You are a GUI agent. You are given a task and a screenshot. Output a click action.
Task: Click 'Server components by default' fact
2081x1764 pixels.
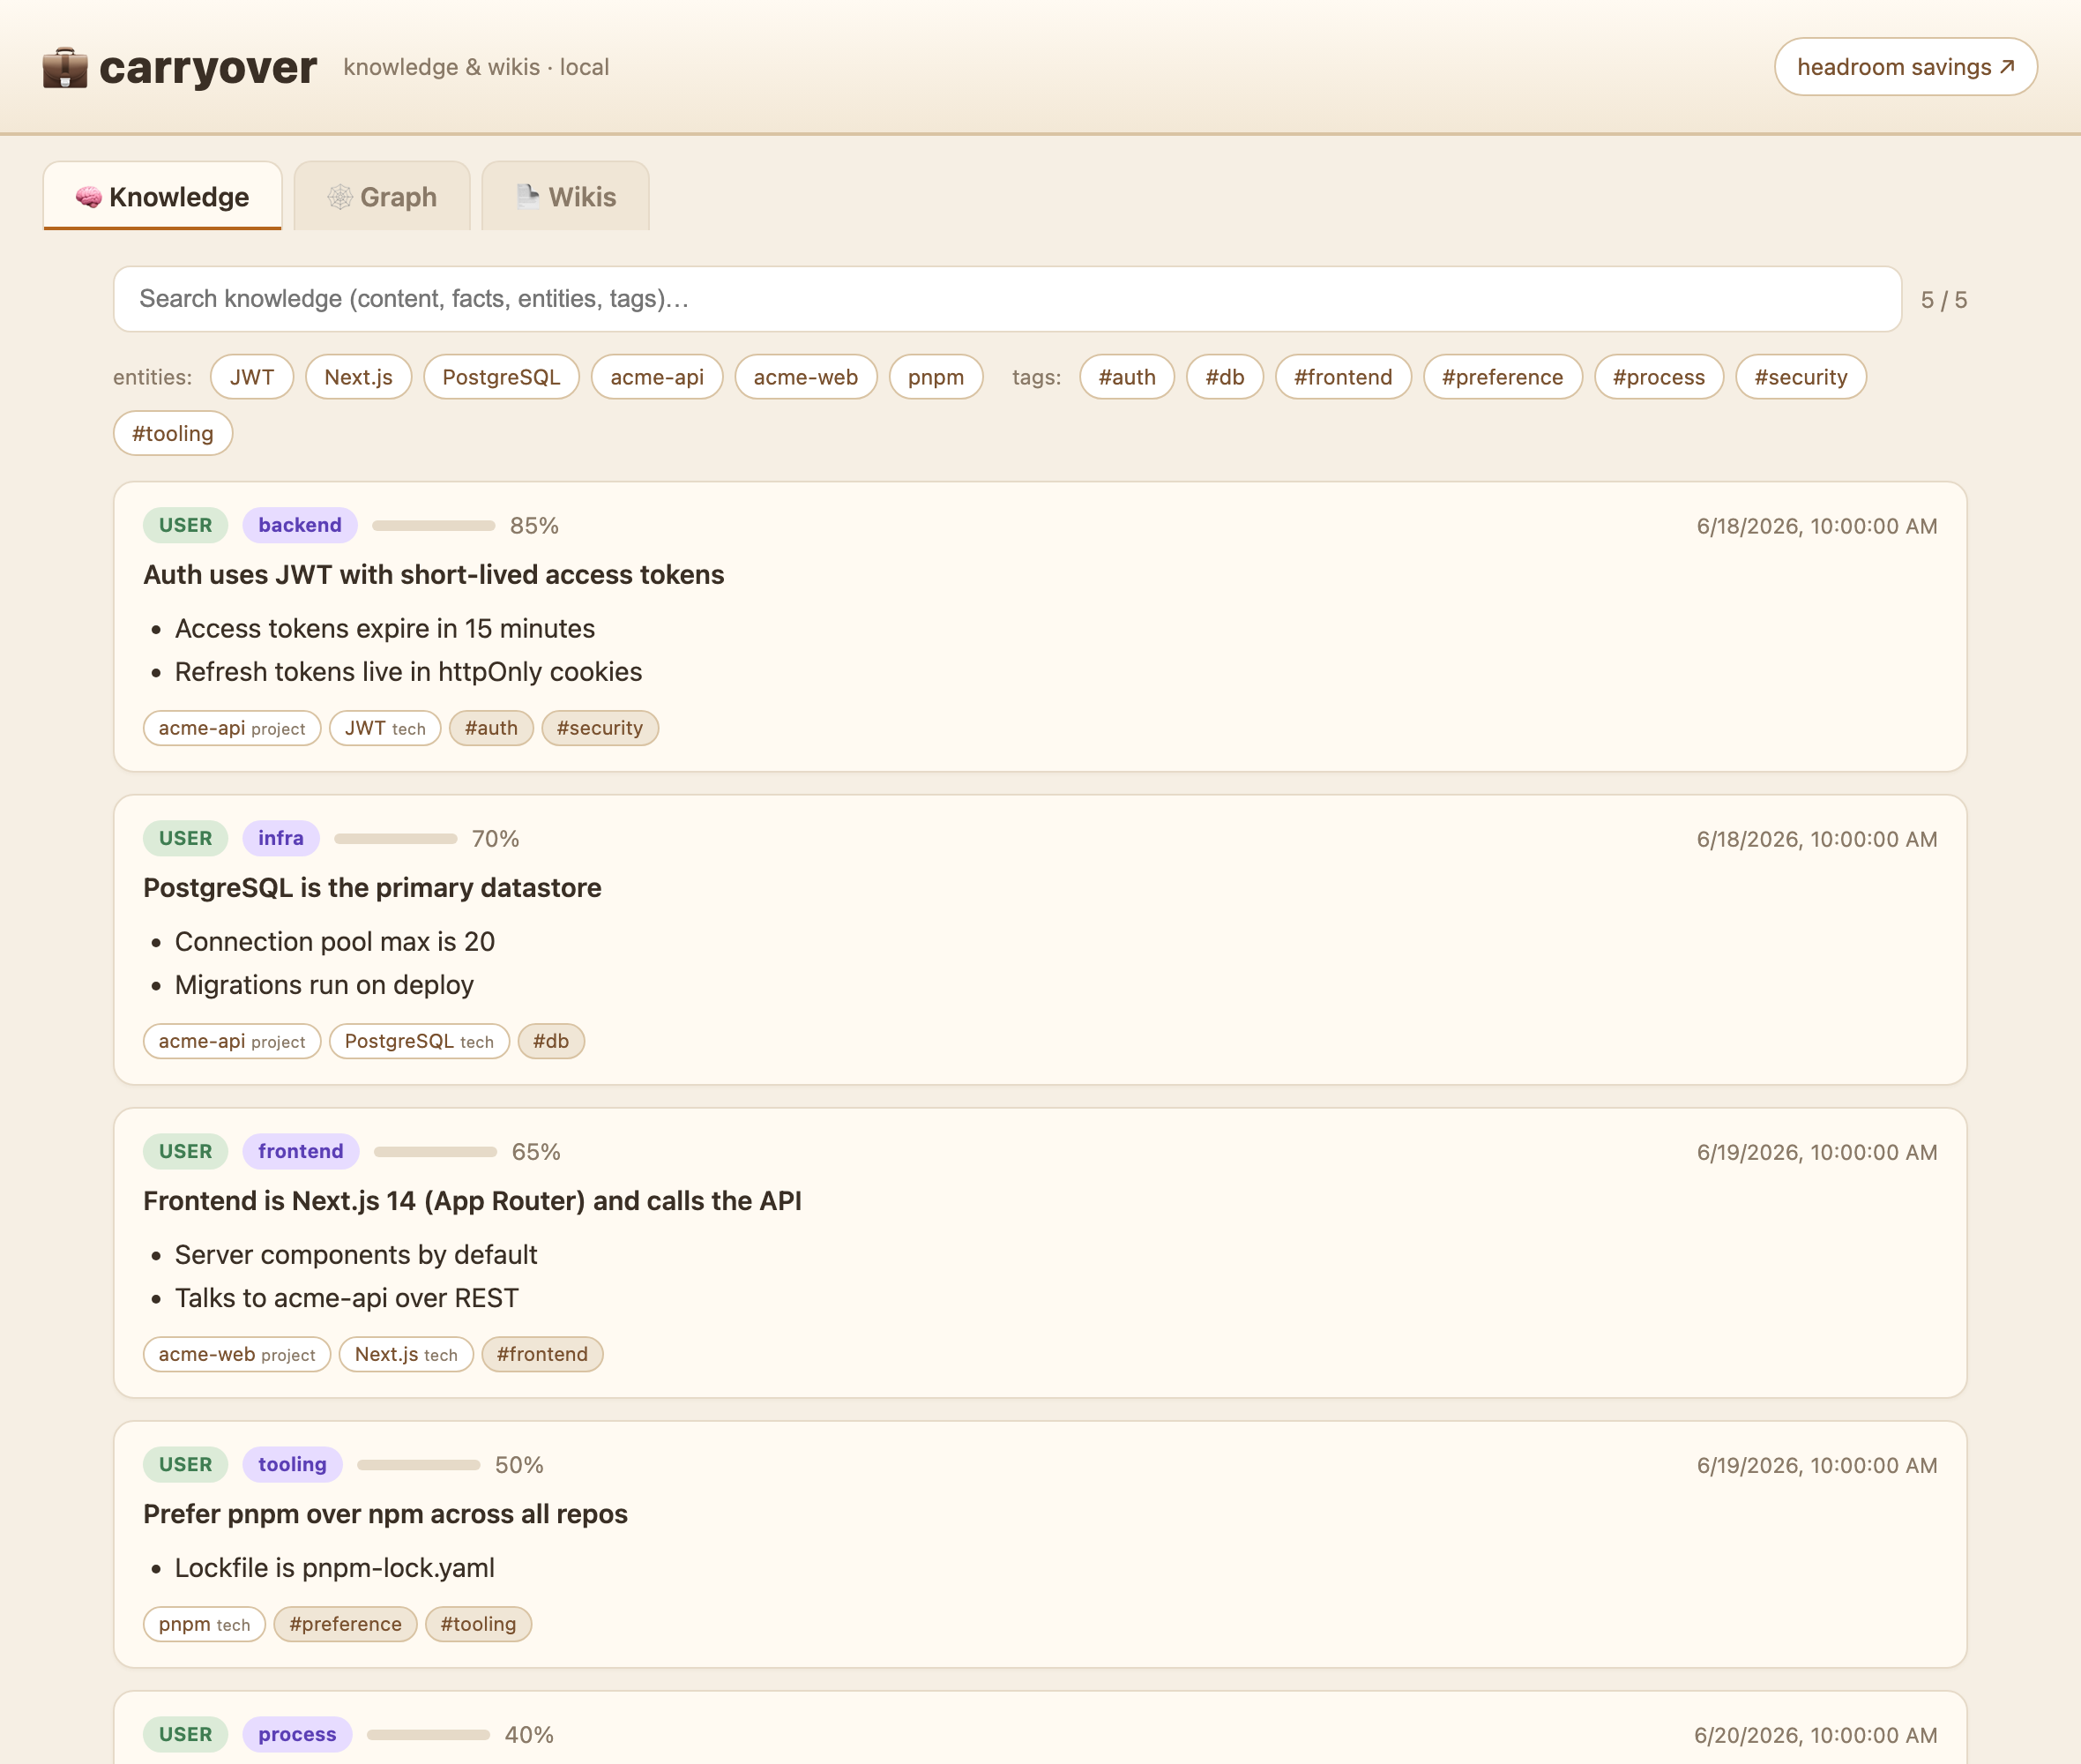click(357, 1255)
